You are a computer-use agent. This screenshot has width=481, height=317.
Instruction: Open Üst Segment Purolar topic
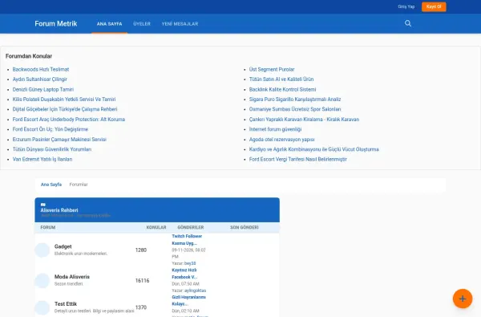[x=272, y=70]
